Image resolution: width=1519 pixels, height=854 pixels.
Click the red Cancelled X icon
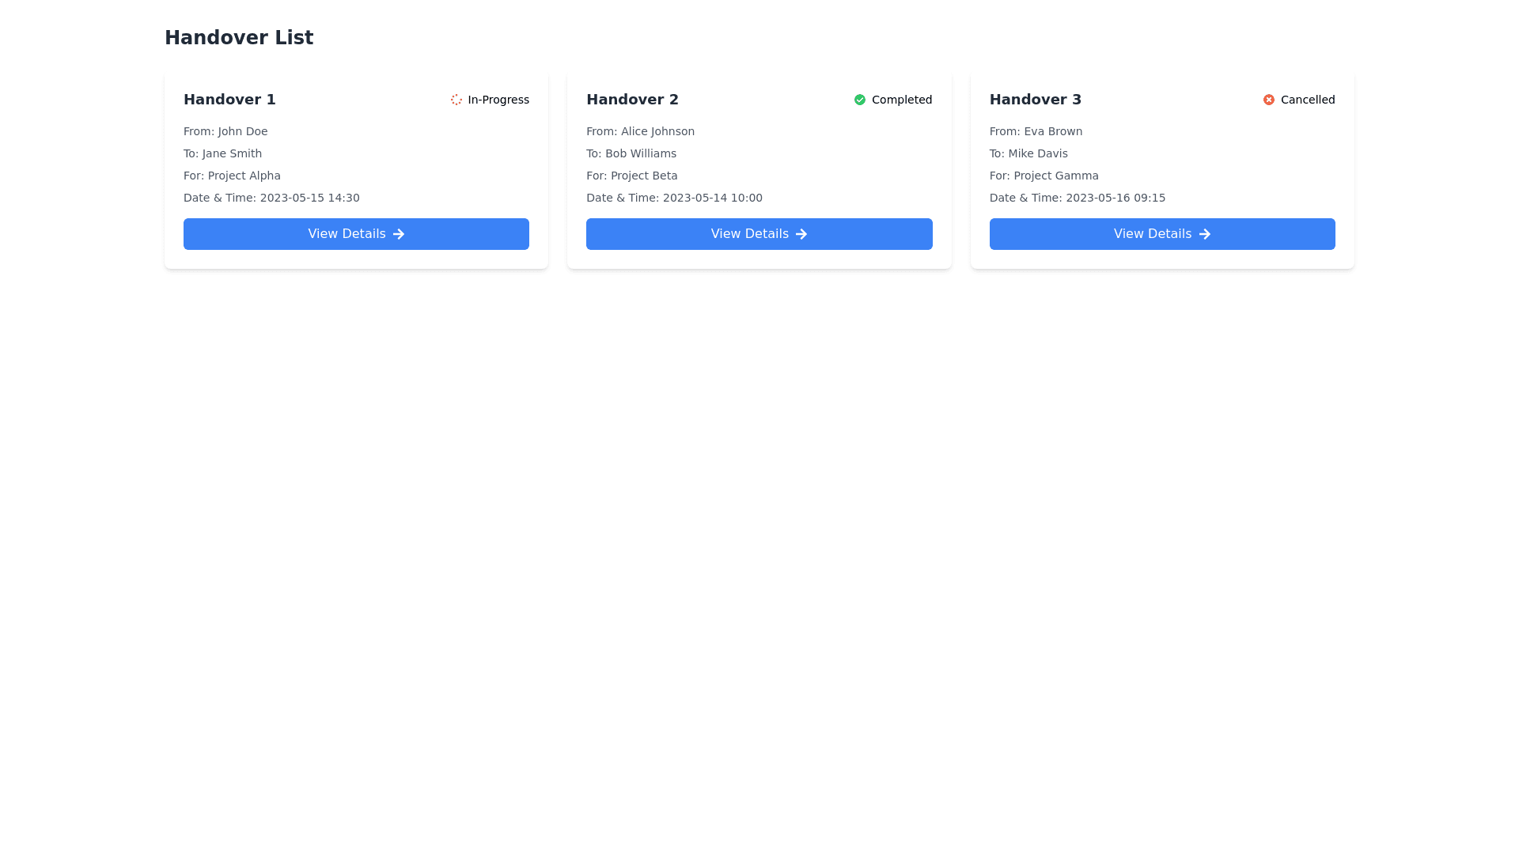pyautogui.click(x=1268, y=100)
